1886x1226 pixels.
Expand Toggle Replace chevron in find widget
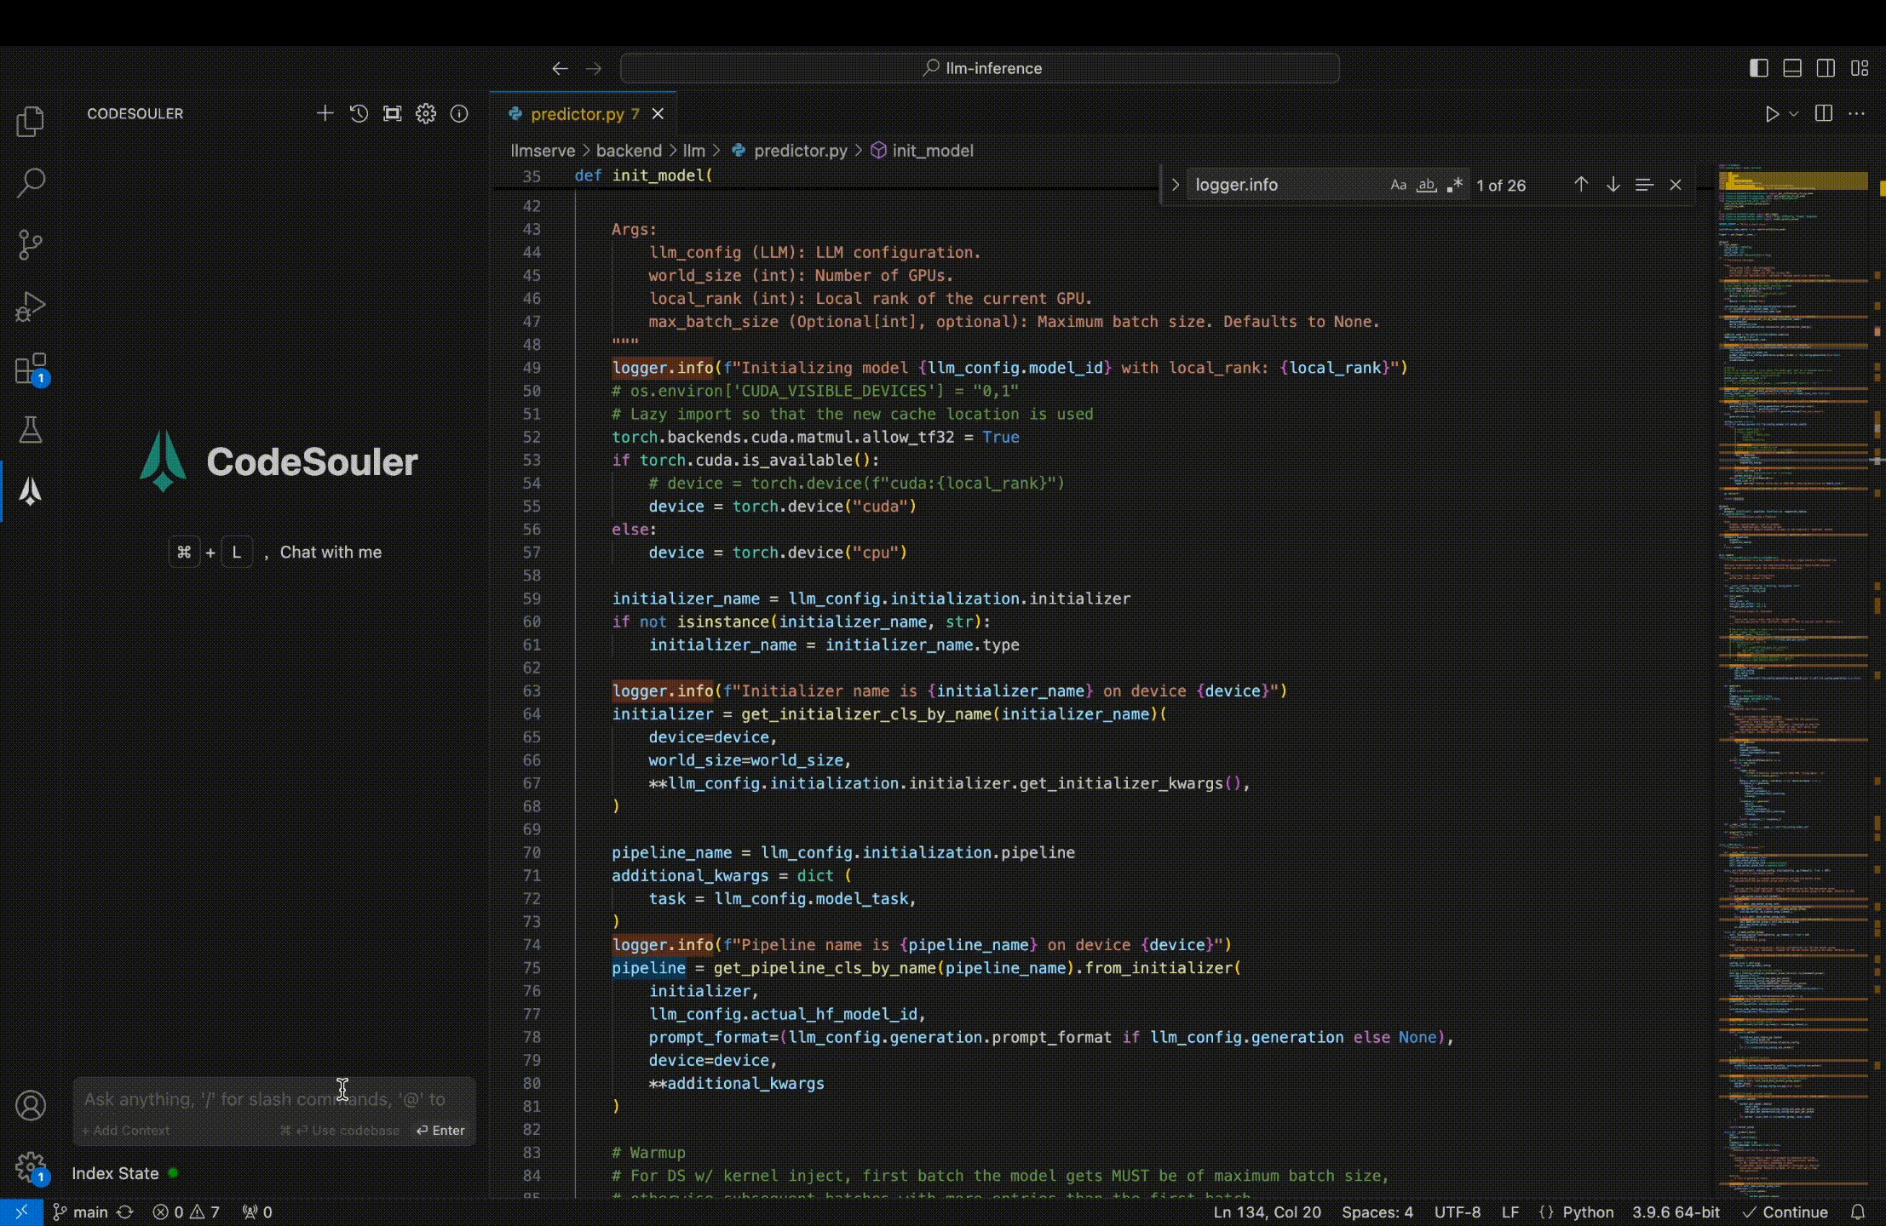(1176, 185)
